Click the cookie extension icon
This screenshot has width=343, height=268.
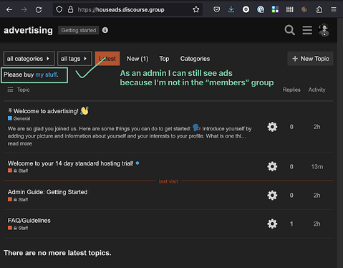click(x=304, y=9)
